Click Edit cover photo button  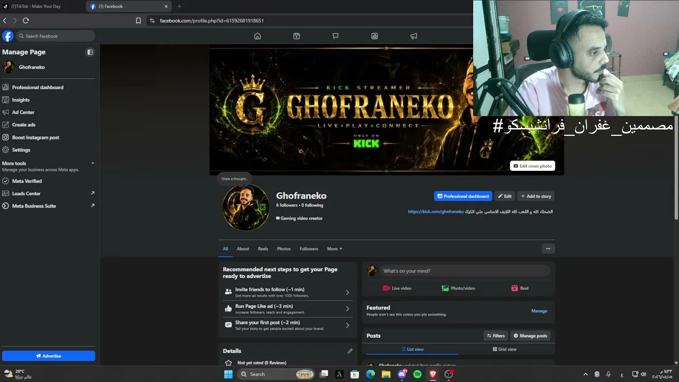coord(533,166)
